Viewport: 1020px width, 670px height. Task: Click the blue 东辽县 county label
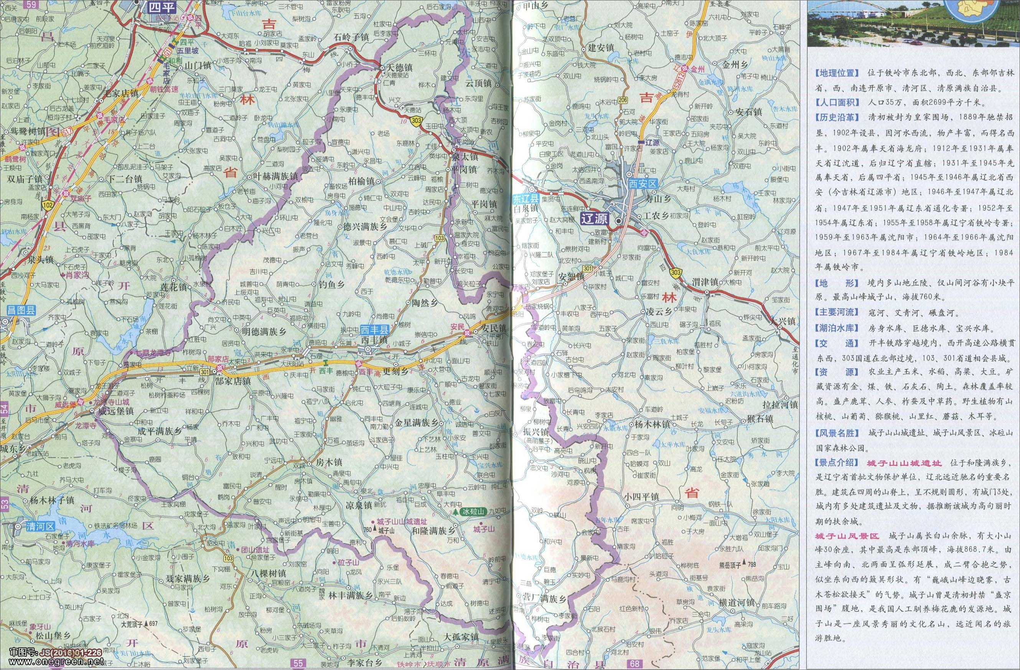(x=527, y=199)
